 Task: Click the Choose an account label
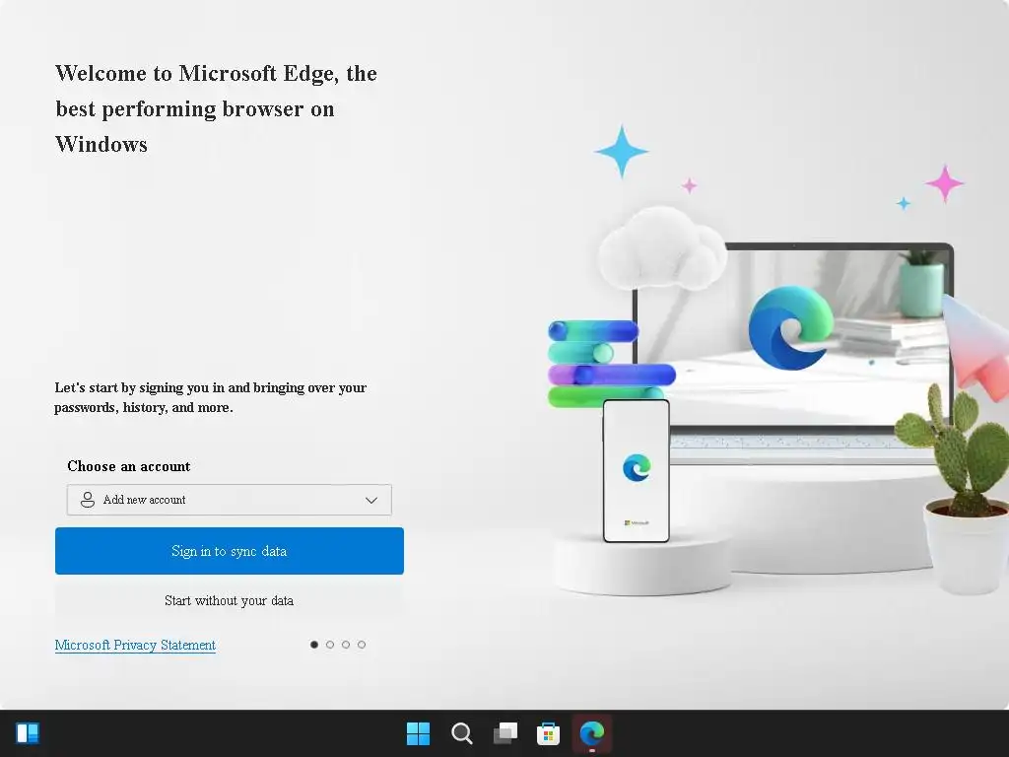point(129,466)
